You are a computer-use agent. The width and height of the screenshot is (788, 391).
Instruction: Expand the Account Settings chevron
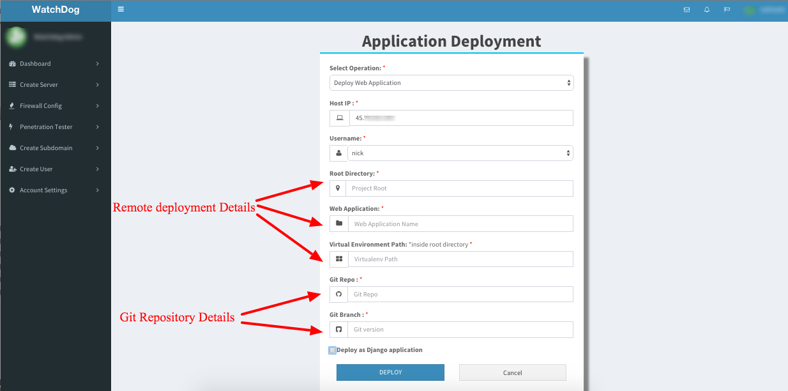98,190
